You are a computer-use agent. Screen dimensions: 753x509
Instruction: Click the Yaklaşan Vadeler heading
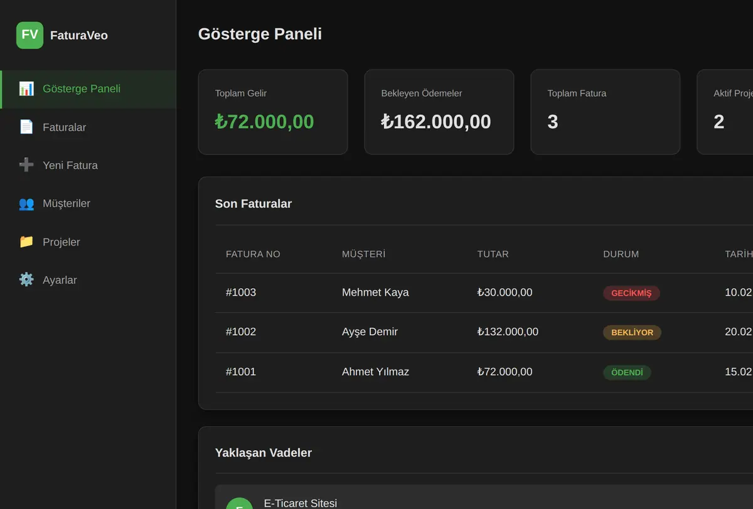click(x=264, y=453)
